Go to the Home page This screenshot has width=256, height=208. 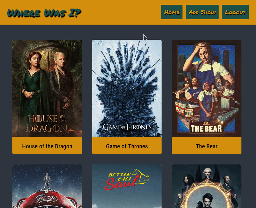[x=172, y=12]
